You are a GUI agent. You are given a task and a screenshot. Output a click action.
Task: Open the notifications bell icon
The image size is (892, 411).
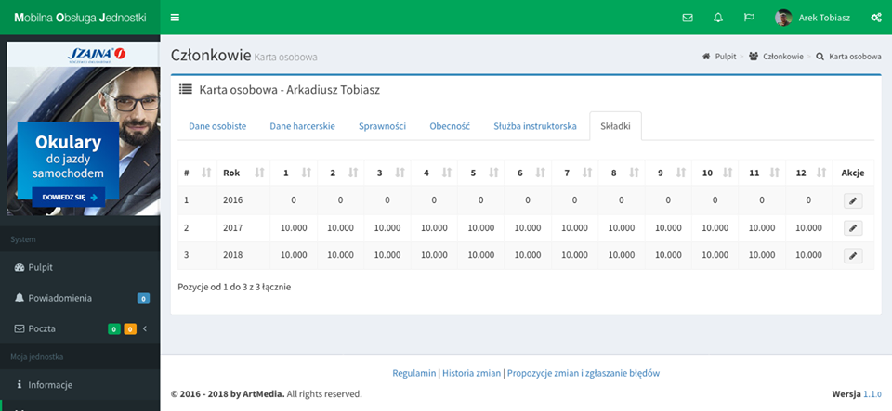coord(718,18)
